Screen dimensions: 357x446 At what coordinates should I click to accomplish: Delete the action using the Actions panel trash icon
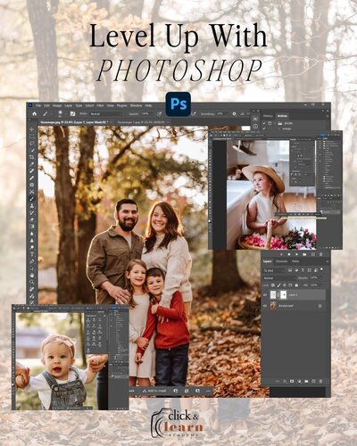click(320, 254)
